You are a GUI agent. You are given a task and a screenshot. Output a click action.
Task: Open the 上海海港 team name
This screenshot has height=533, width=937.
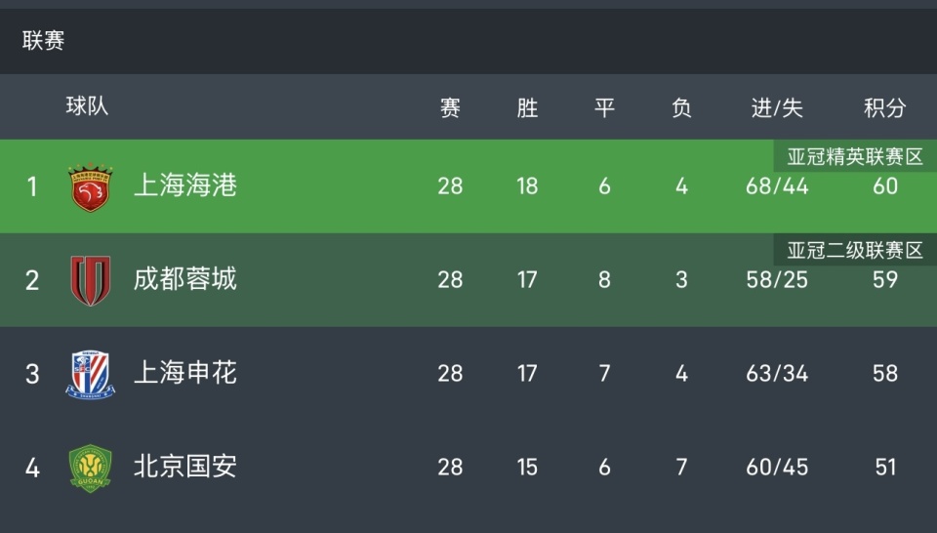tap(184, 185)
